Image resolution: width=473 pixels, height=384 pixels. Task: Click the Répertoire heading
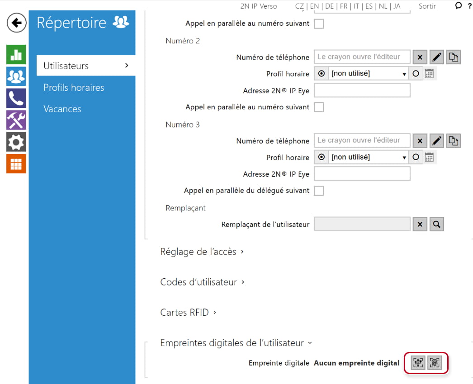[x=71, y=23]
